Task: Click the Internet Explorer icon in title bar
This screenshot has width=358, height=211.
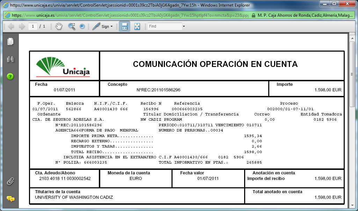Action: pyautogui.click(x=6, y=5)
